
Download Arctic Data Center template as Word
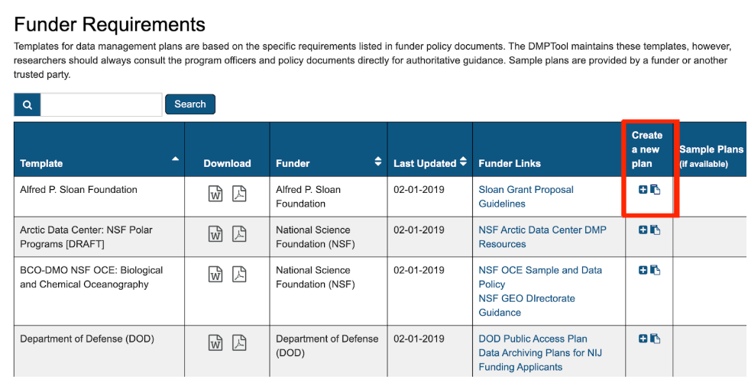216,234
